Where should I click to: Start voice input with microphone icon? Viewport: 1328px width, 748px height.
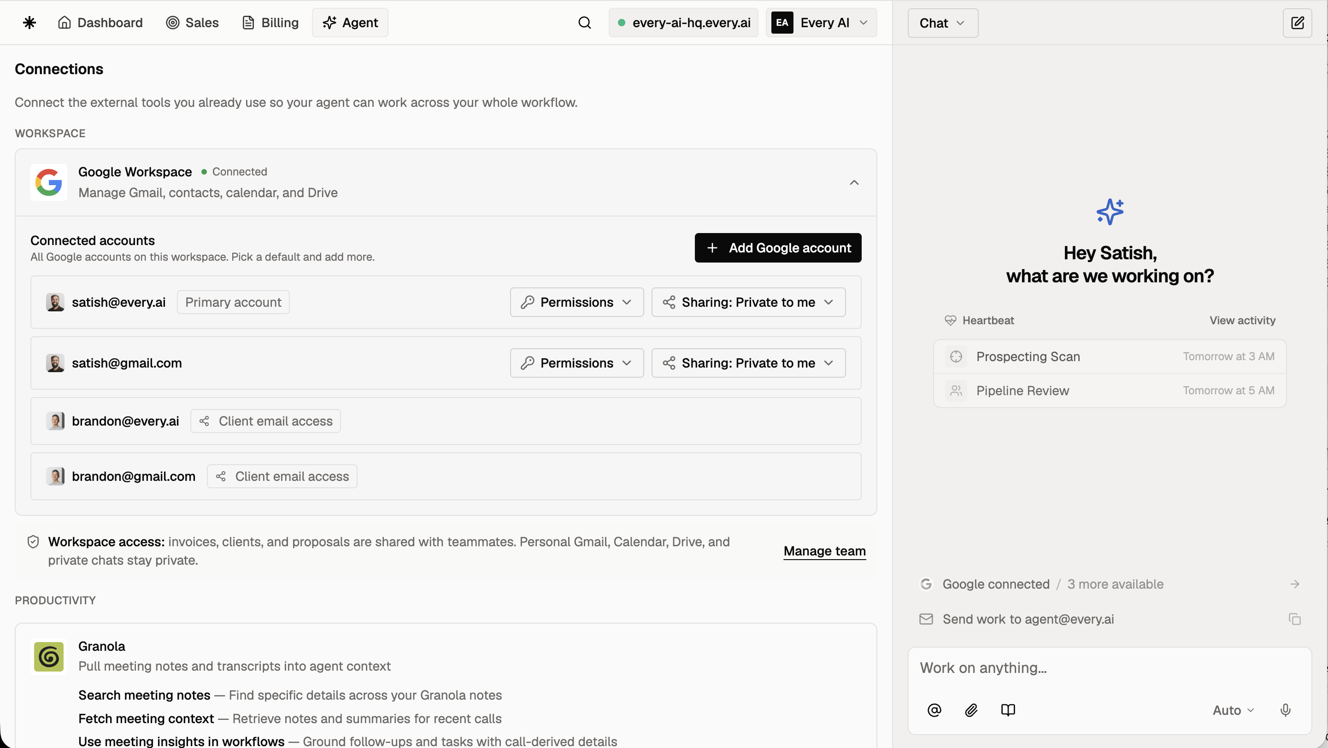pos(1285,710)
